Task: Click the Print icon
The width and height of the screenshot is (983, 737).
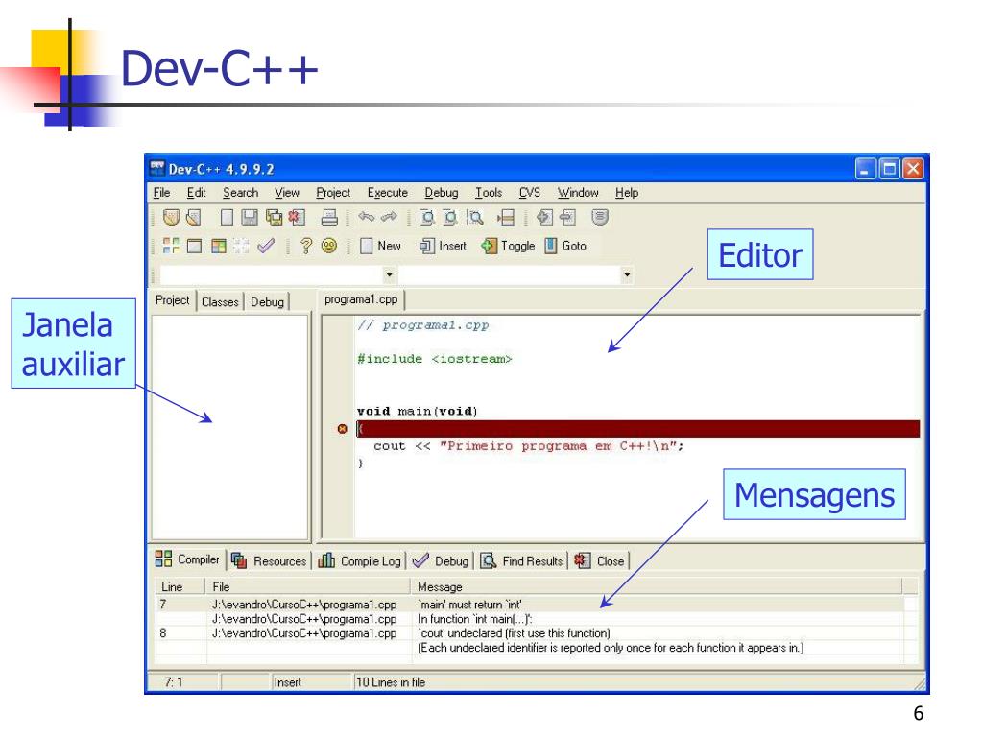Action: (329, 218)
